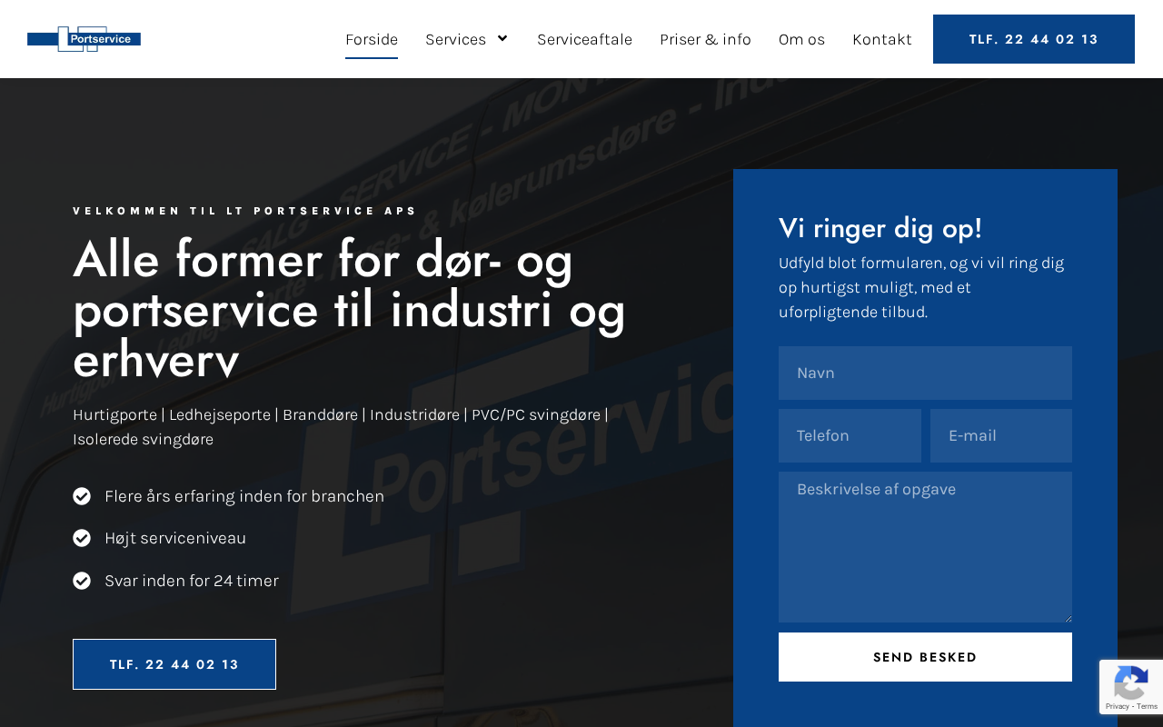Click the 'Velkommen til LT Portservice ApS' tagline
The width and height of the screenshot is (1163, 727).
coord(244,211)
